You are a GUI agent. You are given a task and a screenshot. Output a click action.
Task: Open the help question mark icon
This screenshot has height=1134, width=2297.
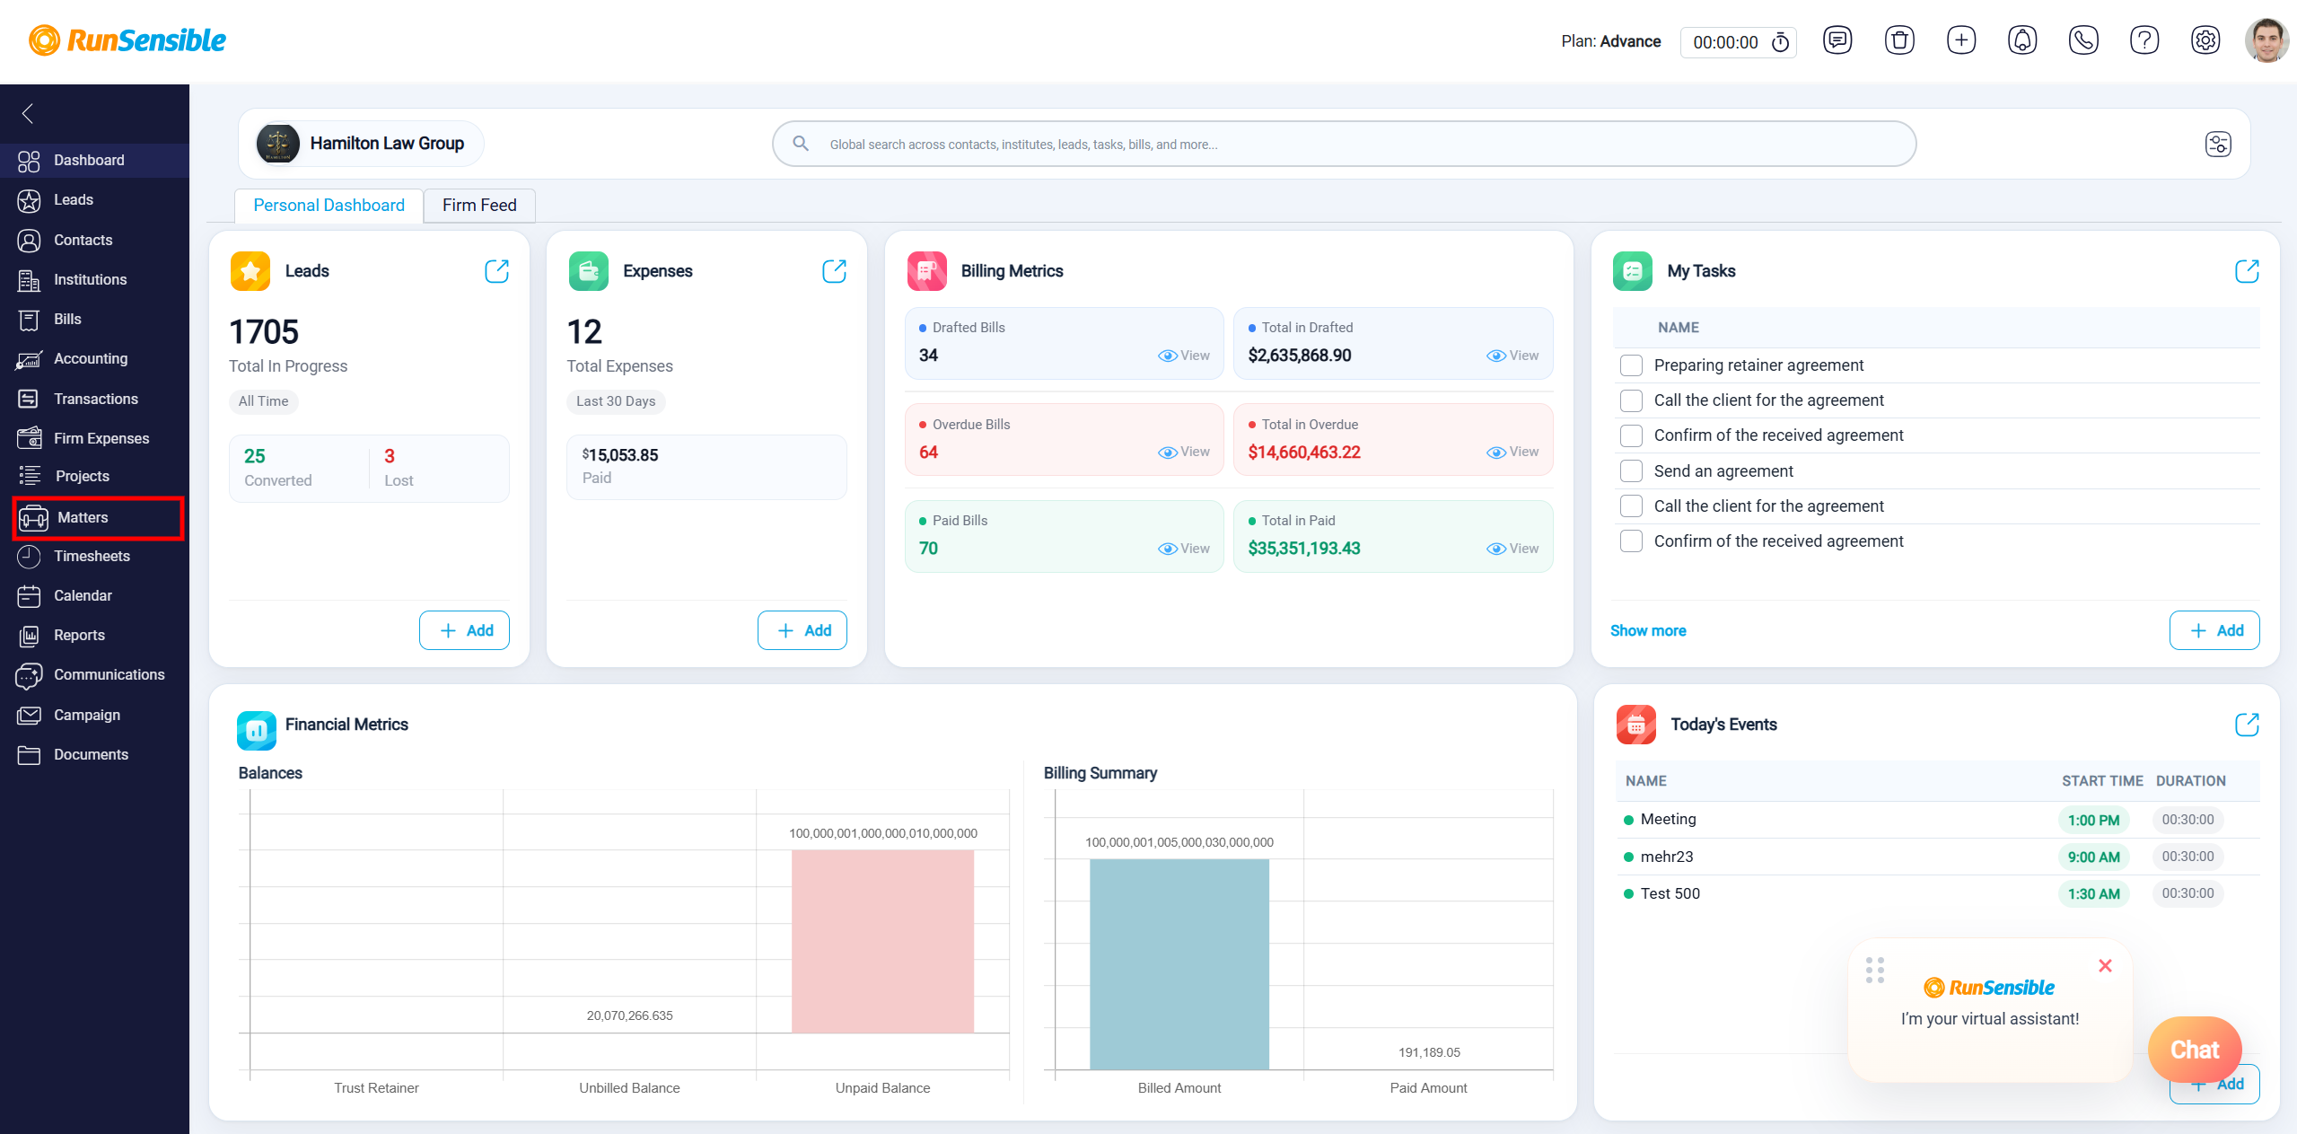point(2144,40)
